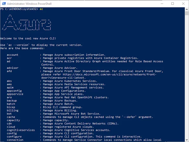Click the vertical scrollbar thumb
The image size is (189, 142).
coord(187,14)
